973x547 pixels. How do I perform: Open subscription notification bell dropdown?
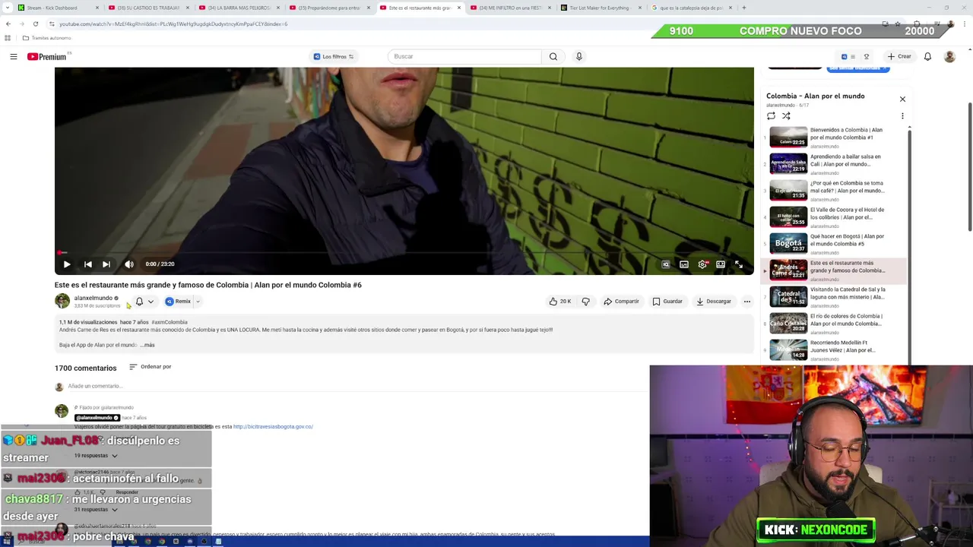coord(144,302)
